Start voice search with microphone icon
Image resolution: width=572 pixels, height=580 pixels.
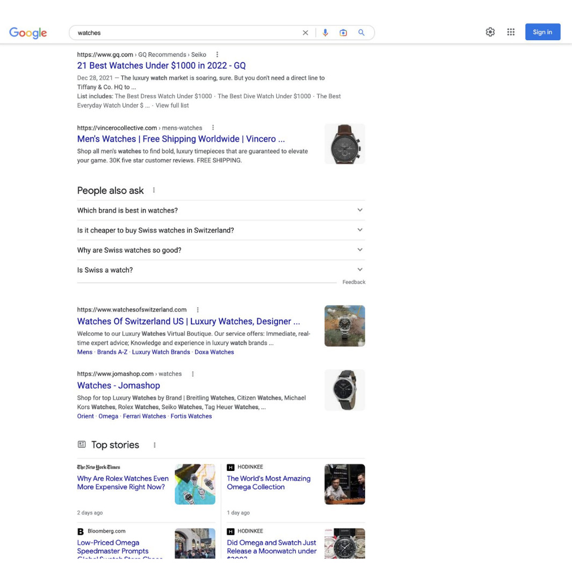pyautogui.click(x=325, y=33)
